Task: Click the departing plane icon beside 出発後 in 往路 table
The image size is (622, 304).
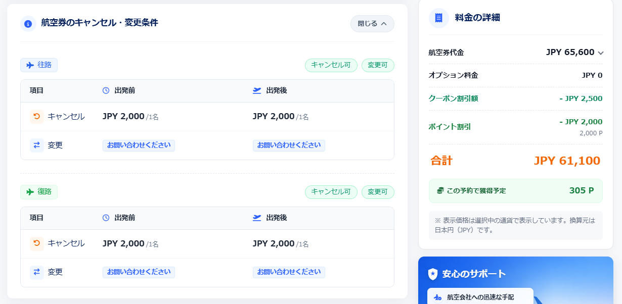Action: [257, 90]
